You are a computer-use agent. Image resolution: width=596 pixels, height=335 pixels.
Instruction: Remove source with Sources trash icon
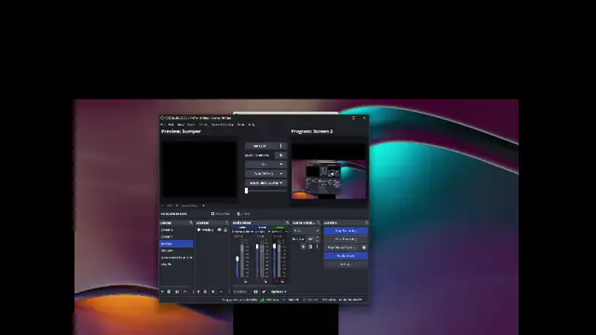tap(205, 291)
